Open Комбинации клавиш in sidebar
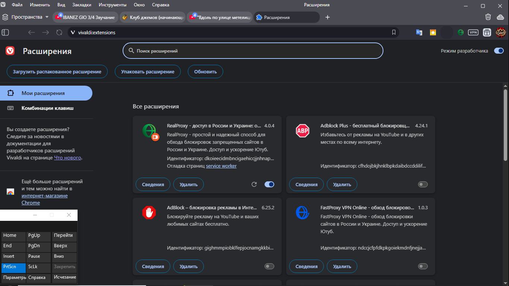This screenshot has height=286, width=509. tap(47, 108)
